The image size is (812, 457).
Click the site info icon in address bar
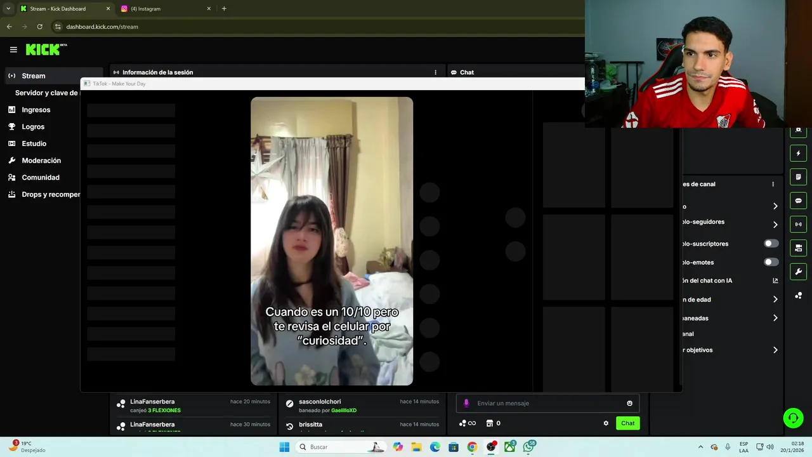click(x=58, y=27)
